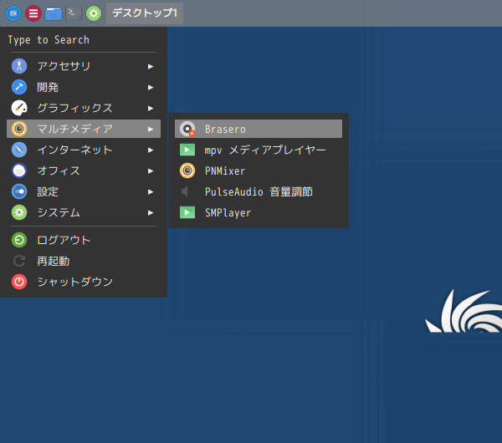The height and width of the screenshot is (443, 502).
Task: Click the インターネット globe icon
Action: coord(19,150)
